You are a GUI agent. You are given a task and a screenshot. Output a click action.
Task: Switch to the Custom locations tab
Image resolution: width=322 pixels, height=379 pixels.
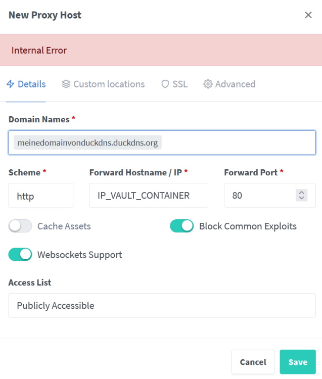coord(103,84)
